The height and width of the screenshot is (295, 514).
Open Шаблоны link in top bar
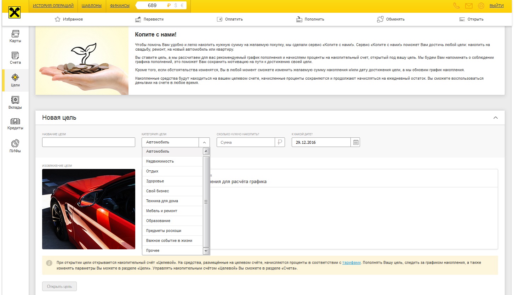[x=92, y=6]
